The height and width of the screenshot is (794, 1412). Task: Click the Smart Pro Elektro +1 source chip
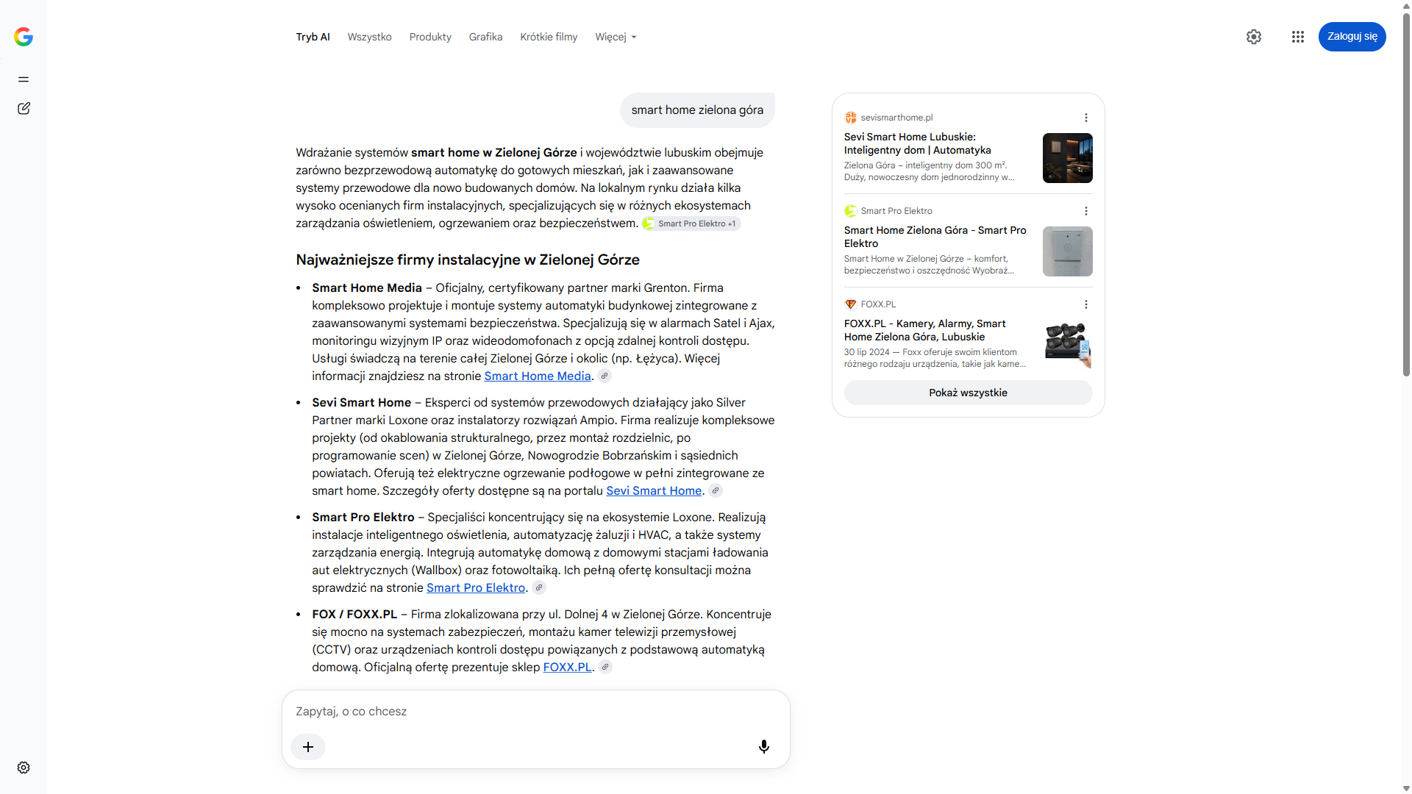[691, 223]
